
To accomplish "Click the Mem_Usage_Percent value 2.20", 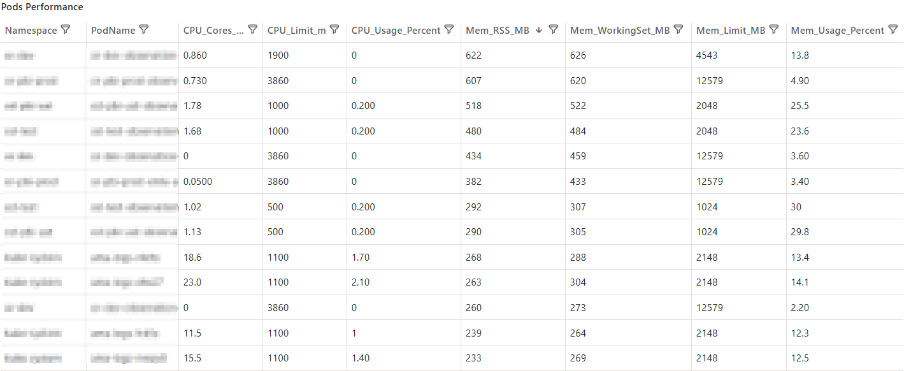I will [x=800, y=308].
